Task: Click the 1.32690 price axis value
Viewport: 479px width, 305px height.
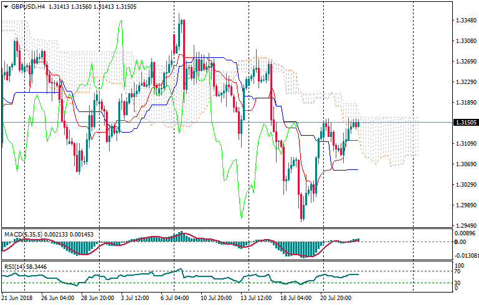Action: (465, 62)
